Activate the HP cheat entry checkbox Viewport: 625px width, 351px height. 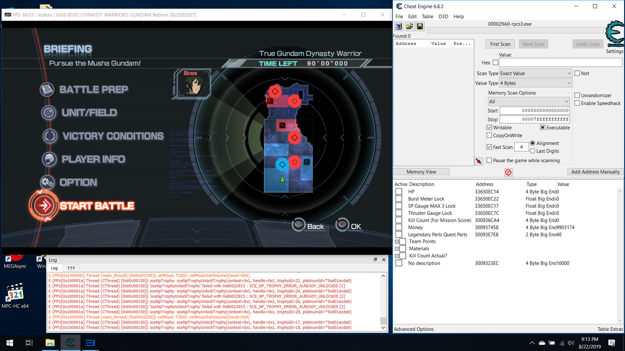(399, 192)
